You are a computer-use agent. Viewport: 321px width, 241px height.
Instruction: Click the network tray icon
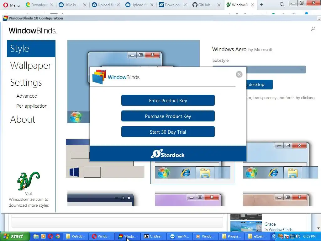(292, 237)
